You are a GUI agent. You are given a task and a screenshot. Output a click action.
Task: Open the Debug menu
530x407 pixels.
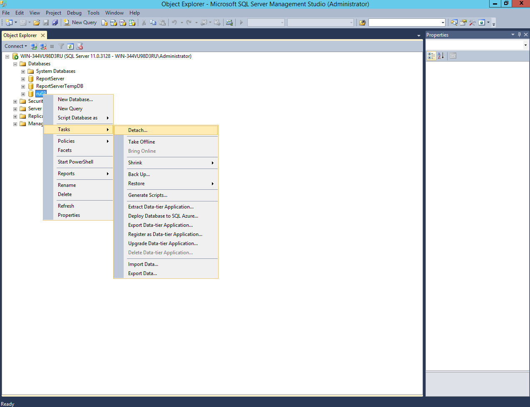[74, 13]
